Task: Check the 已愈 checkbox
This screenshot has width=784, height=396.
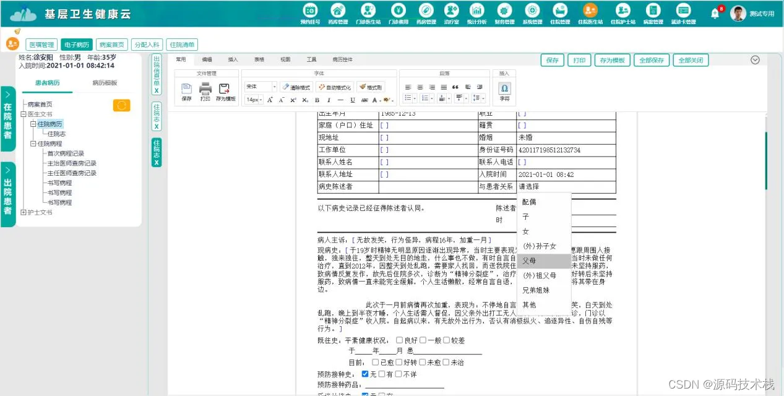Action: (375, 363)
